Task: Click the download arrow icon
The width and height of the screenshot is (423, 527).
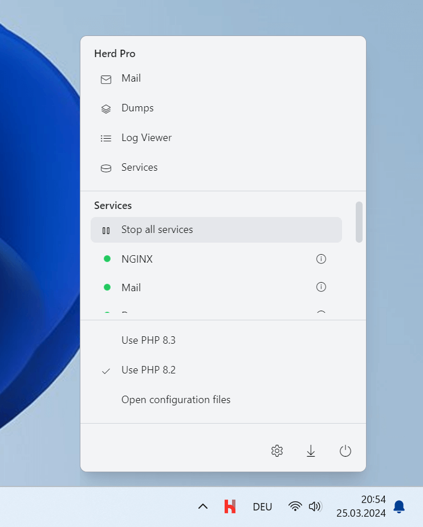Action: coord(311,451)
